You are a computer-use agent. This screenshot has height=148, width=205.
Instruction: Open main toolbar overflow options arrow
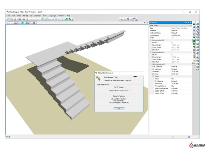[72, 20]
